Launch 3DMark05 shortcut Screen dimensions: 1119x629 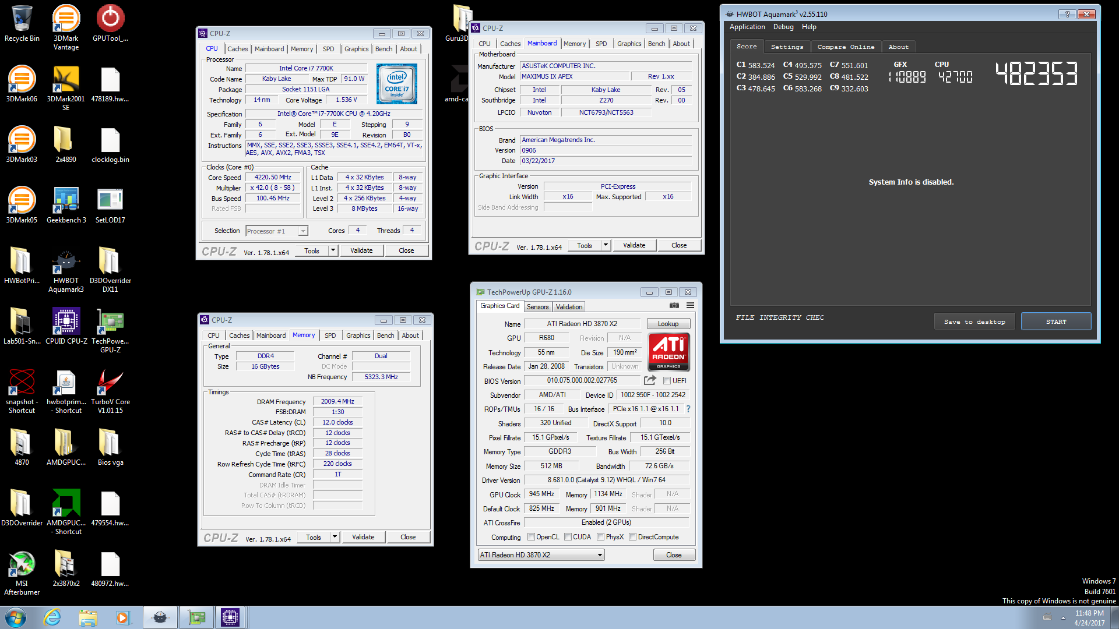click(x=22, y=205)
